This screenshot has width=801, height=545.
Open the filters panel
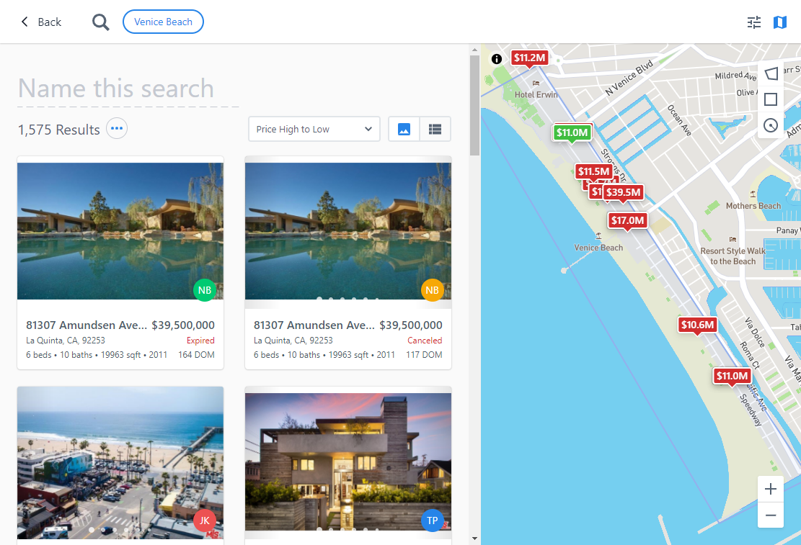click(x=753, y=22)
